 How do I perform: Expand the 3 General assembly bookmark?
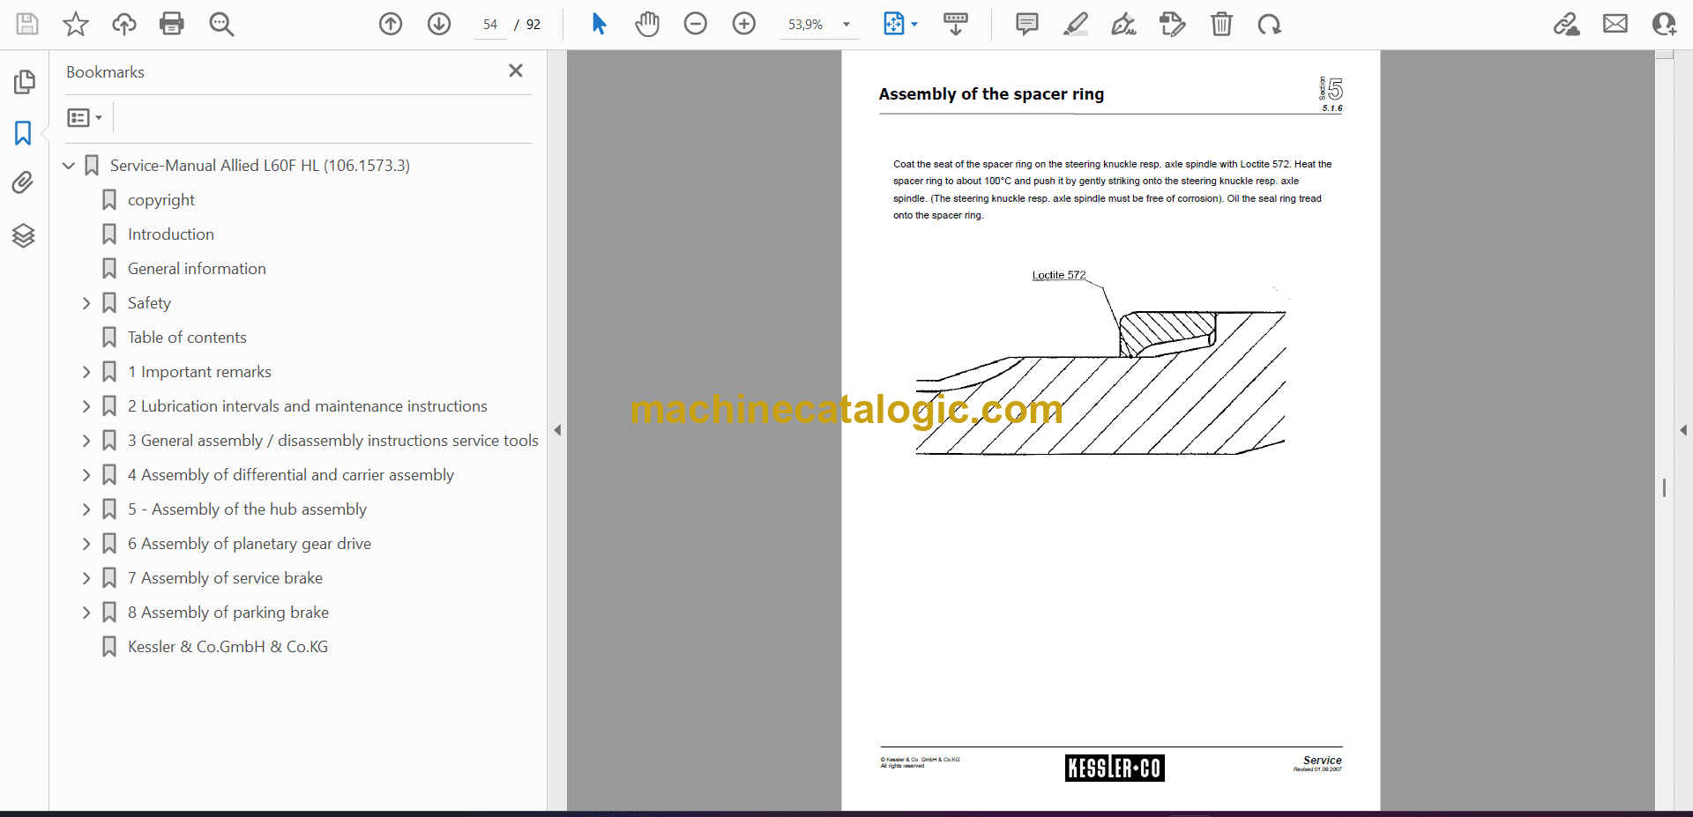coord(86,441)
